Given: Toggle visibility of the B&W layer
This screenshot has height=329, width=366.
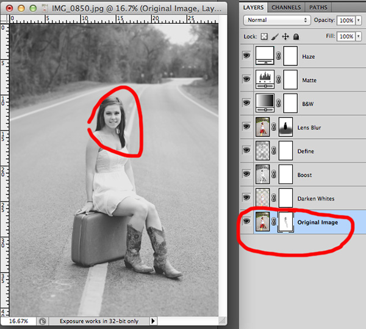Looking at the screenshot, I should [x=246, y=103].
